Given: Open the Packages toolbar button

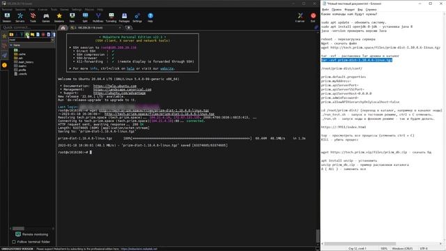Looking at the screenshot, I should [124, 17].
